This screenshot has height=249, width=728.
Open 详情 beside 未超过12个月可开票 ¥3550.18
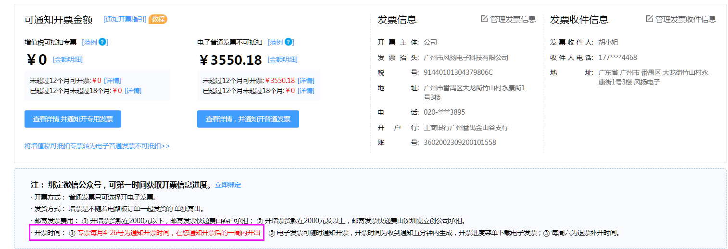click(306, 81)
